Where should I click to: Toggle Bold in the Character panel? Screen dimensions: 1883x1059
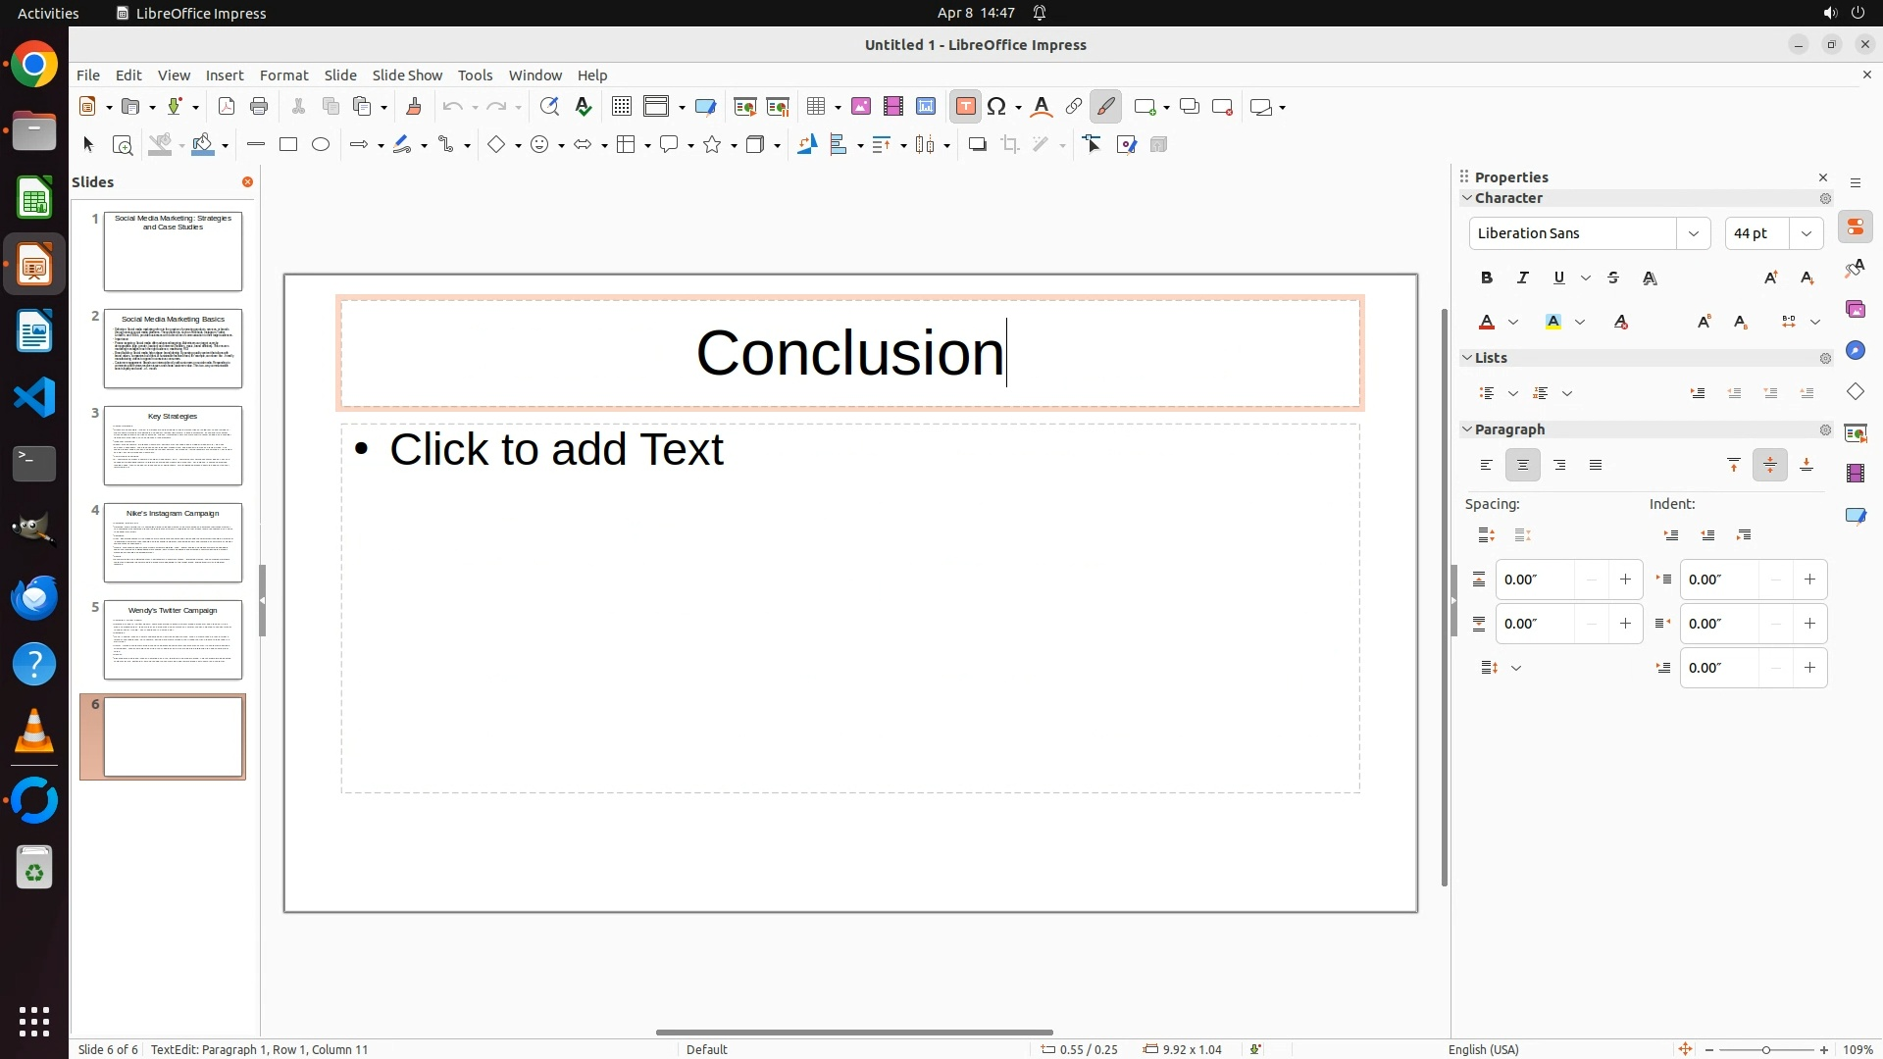coord(1487,278)
